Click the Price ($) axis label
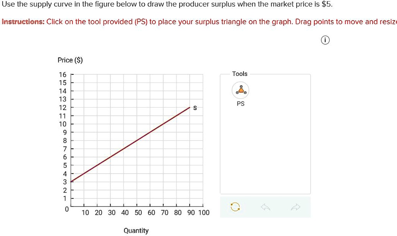Viewport: 397px width, 236px height. click(71, 60)
